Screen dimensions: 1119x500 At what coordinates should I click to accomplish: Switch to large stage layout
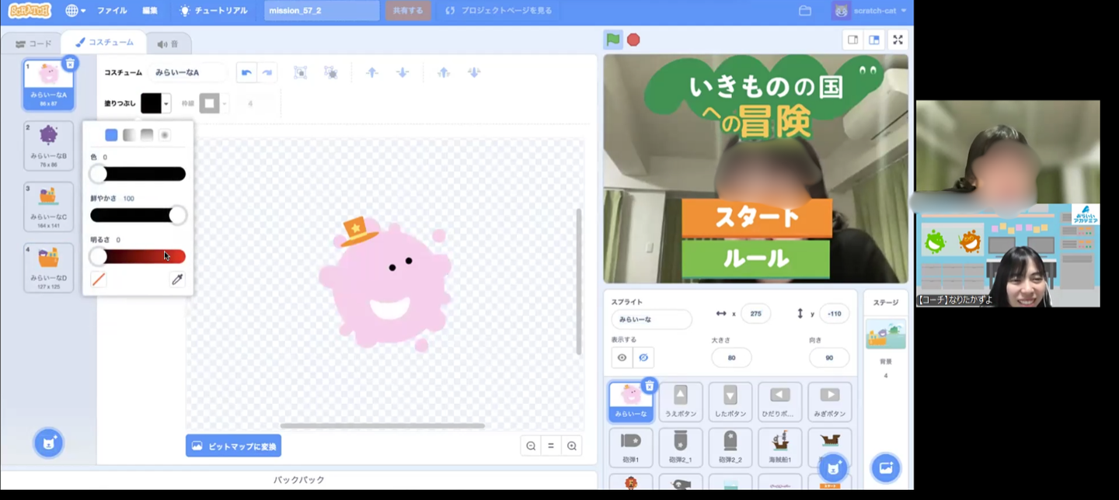pyautogui.click(x=874, y=40)
